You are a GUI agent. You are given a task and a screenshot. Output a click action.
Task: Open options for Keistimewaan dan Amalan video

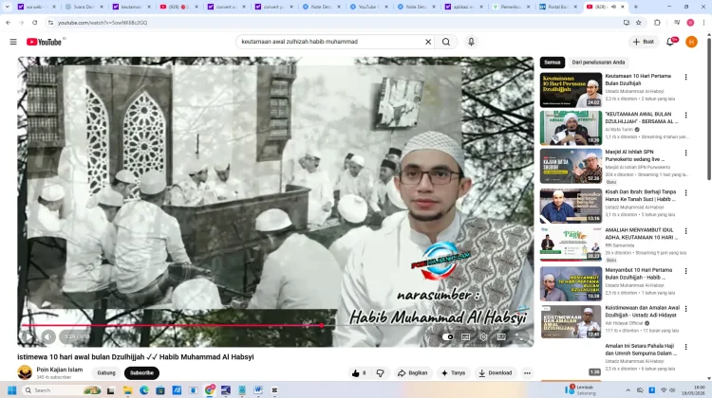[x=685, y=309]
